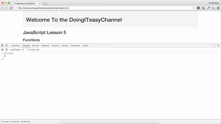Click the new tab button
The height and width of the screenshot is (124, 221).
(45, 4)
